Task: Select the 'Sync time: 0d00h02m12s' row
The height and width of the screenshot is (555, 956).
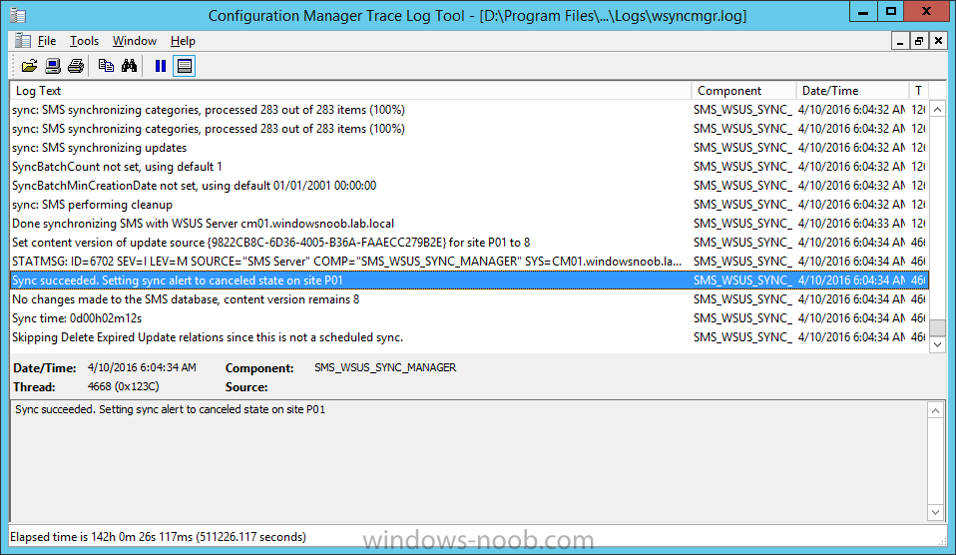Action: [469, 317]
